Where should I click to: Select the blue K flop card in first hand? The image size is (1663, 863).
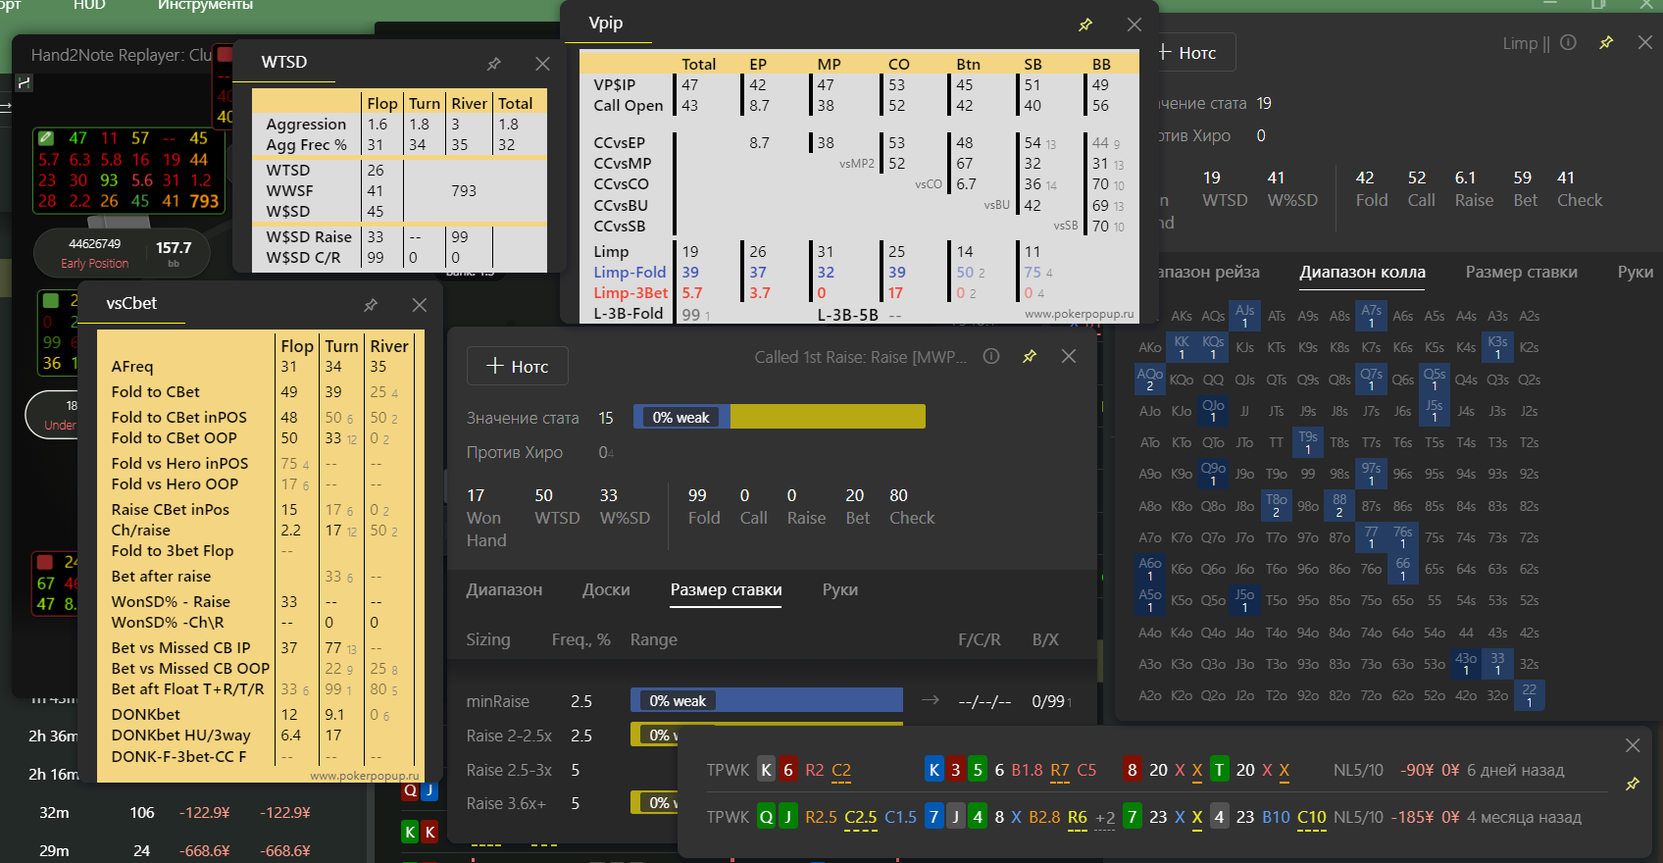point(934,770)
